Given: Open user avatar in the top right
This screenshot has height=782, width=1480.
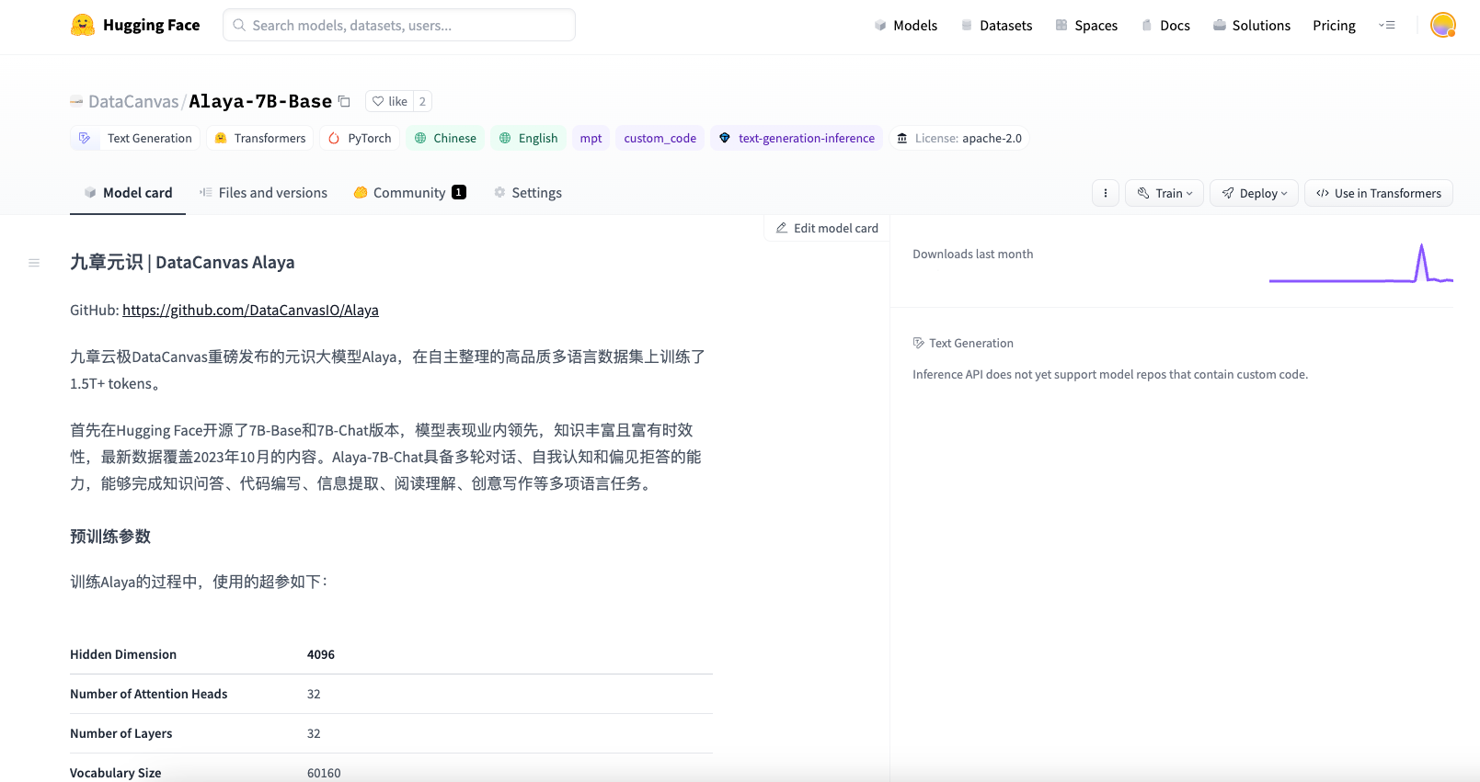Looking at the screenshot, I should point(1442,25).
